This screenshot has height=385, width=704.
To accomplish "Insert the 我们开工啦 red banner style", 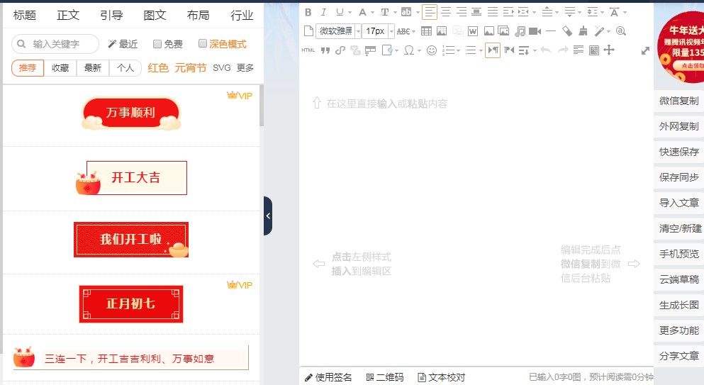I will click(131, 240).
